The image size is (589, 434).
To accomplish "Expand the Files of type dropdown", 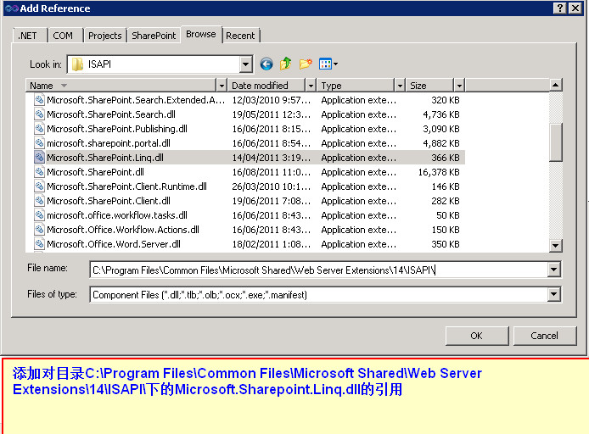I will (553, 294).
